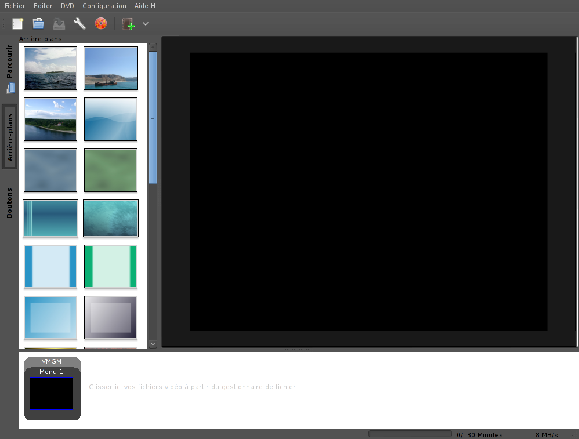
Task: Expand the dropdown arrow beside the add icon
Action: 146,24
